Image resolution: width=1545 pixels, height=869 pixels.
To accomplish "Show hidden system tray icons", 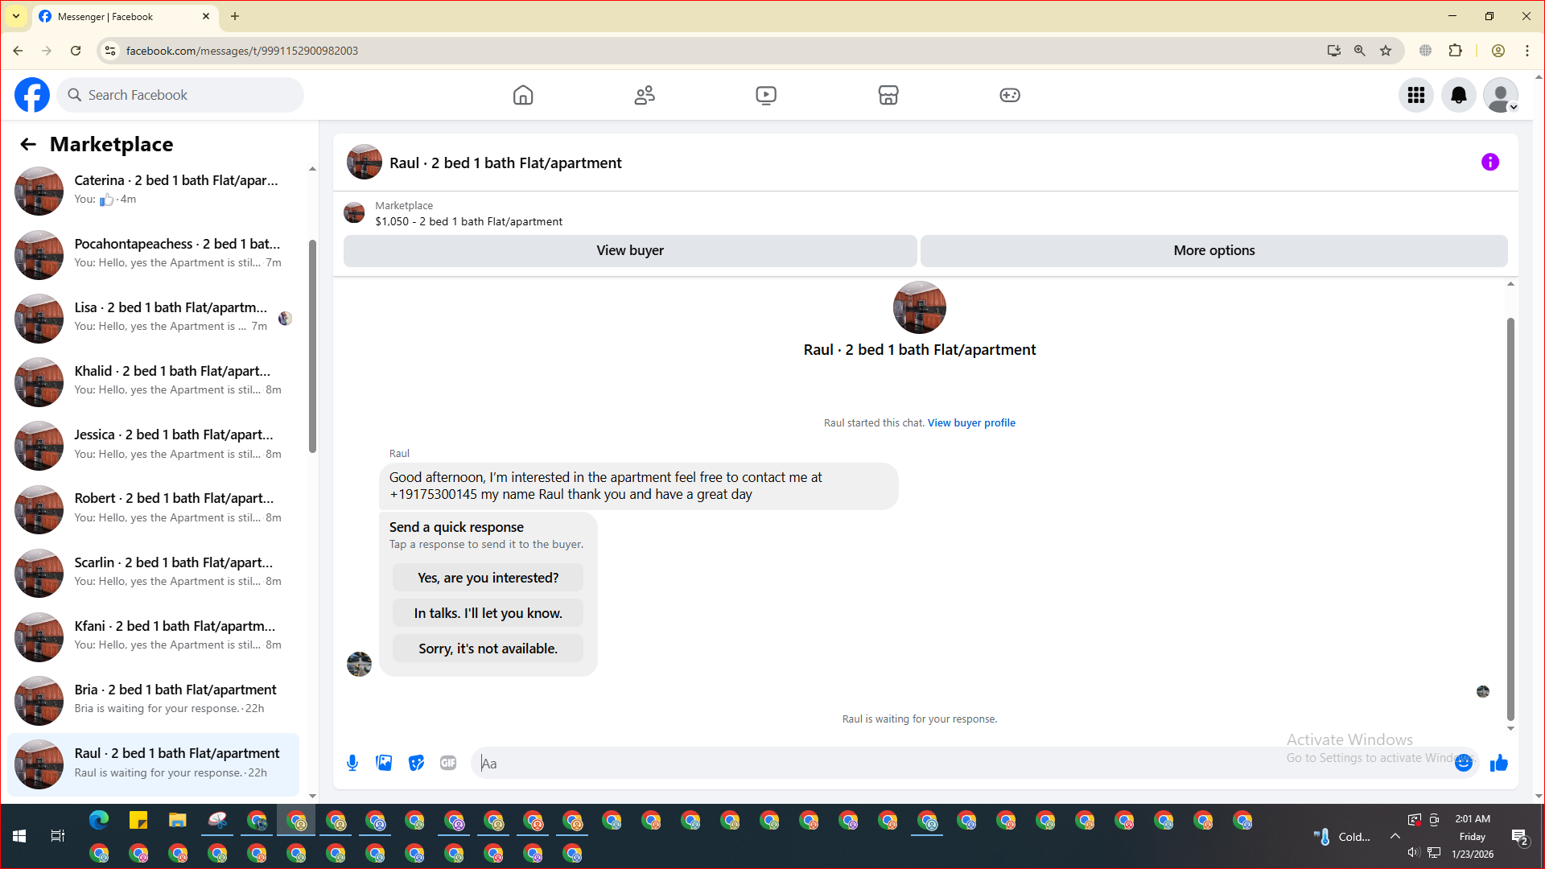I will click(1395, 836).
